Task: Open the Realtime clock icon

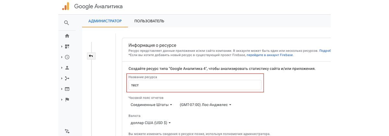Action: [x=67, y=57]
